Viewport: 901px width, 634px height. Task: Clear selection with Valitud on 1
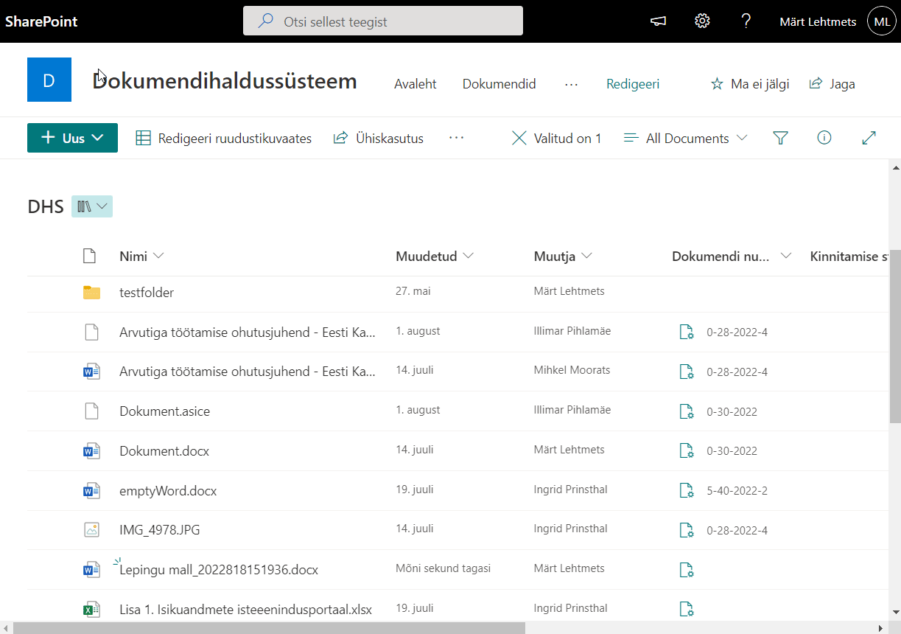(x=556, y=138)
